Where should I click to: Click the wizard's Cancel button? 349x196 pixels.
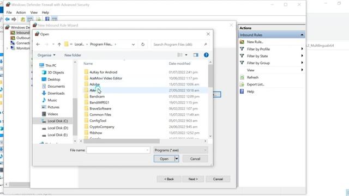(x=218, y=179)
